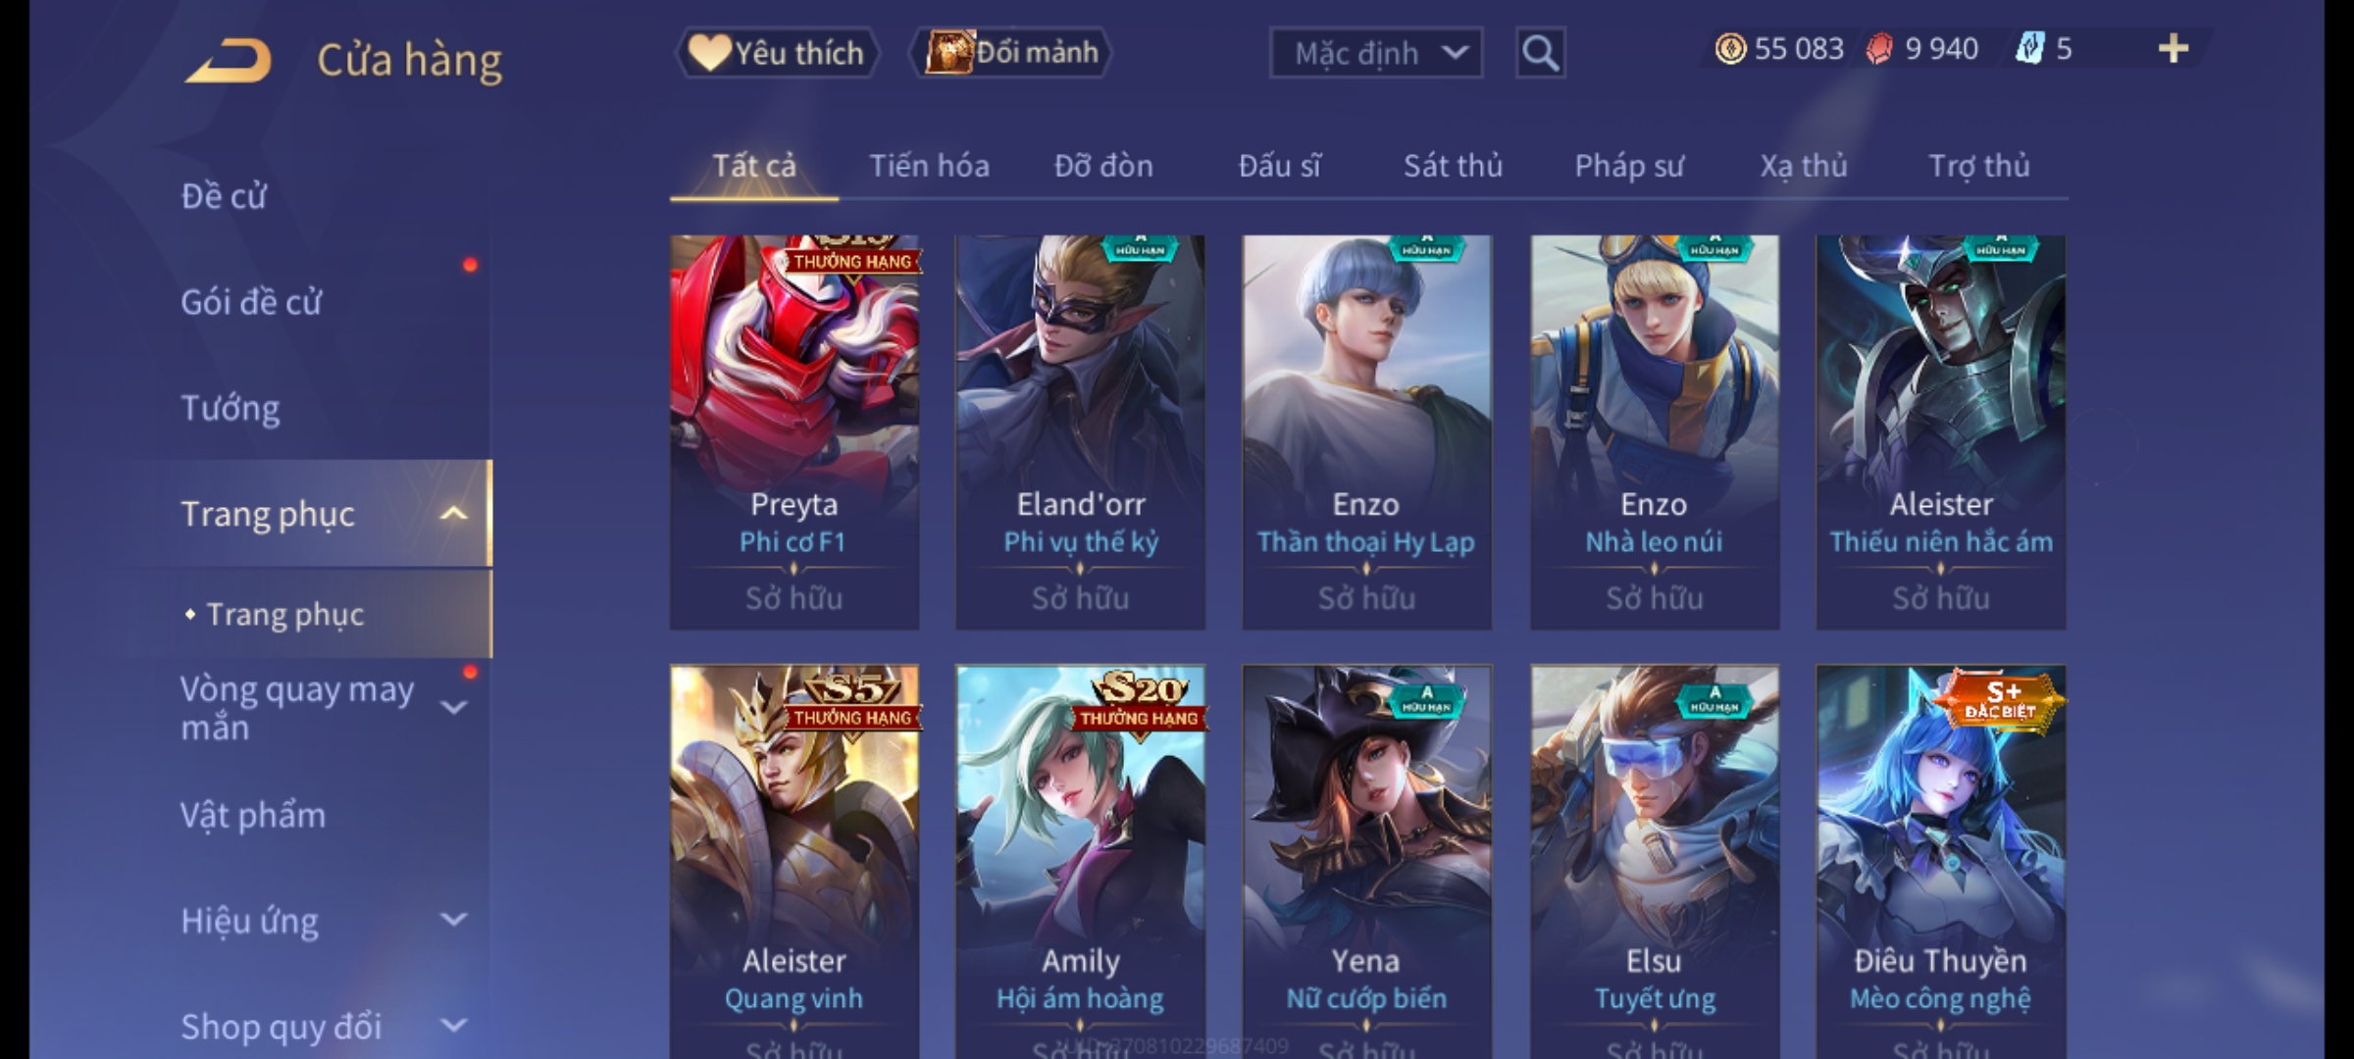Tap the blue voucher currency icon
This screenshot has height=1059, width=2354.
(2029, 49)
